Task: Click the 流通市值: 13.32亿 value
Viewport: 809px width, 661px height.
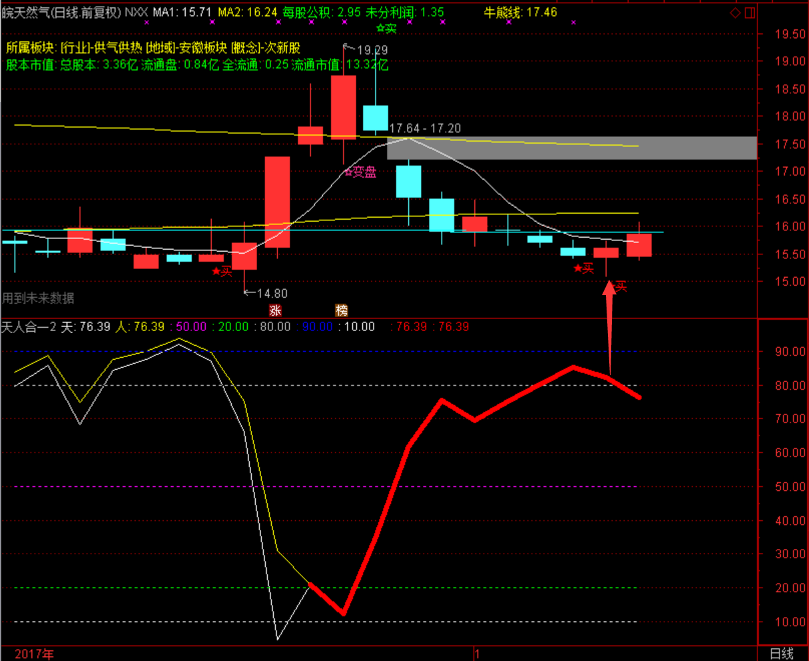Action: (340, 65)
